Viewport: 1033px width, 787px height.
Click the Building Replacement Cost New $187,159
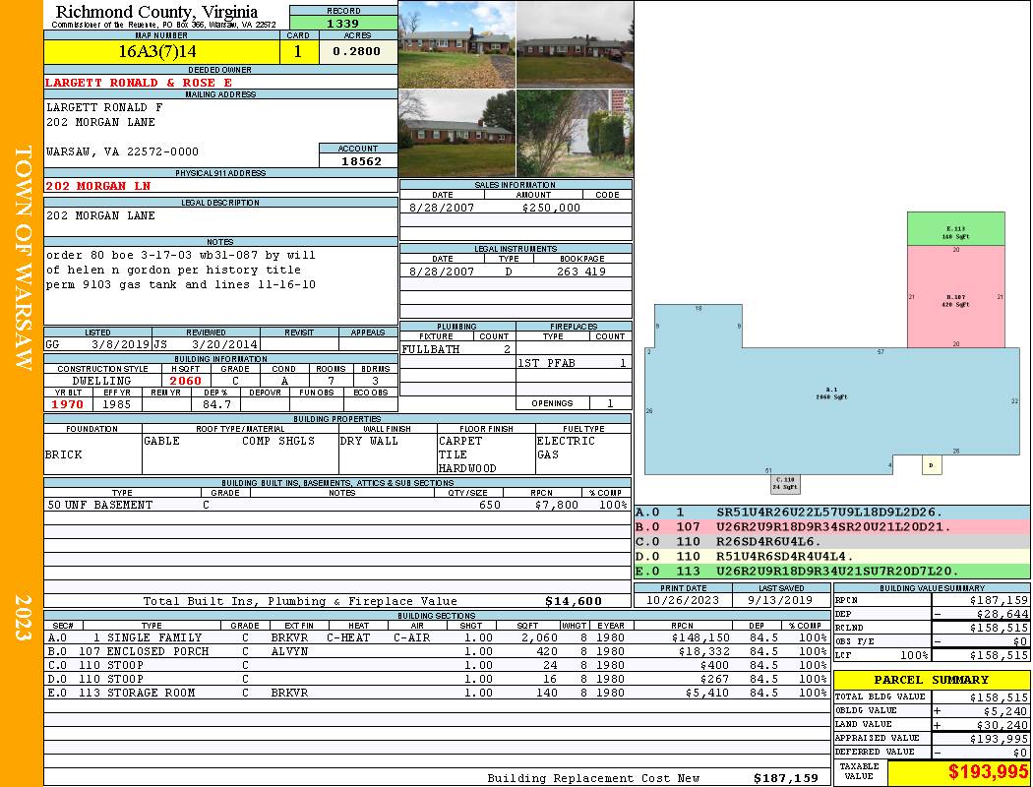[786, 778]
